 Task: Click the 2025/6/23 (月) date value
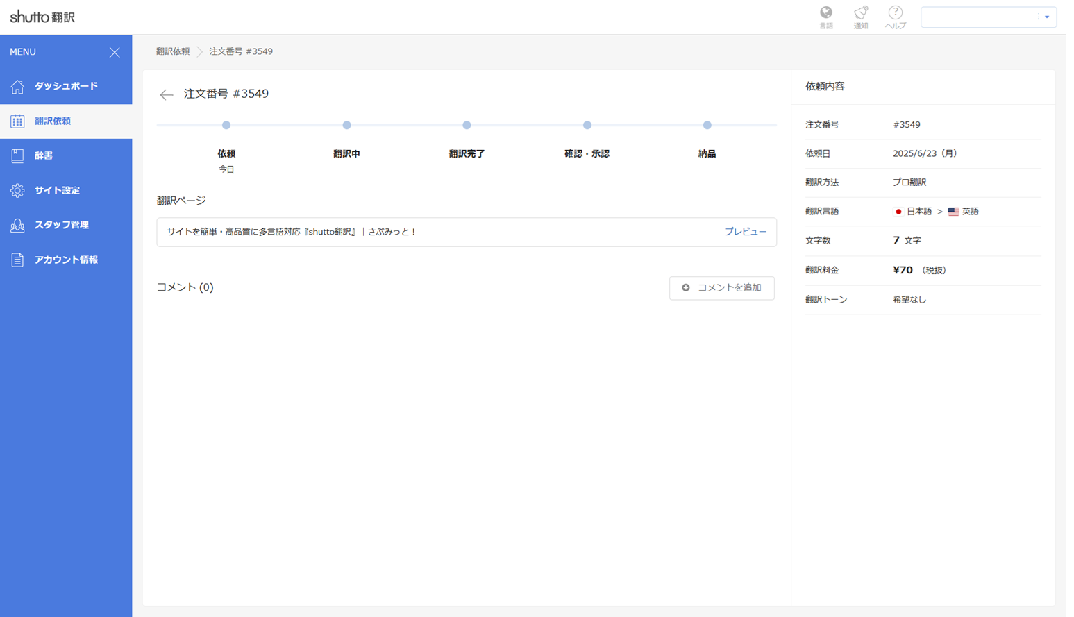click(x=925, y=153)
